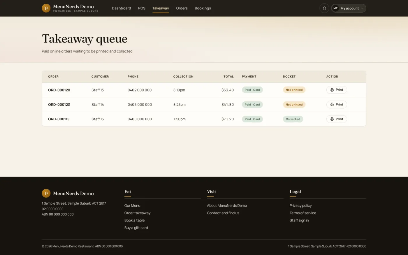This screenshot has height=255, width=408.
Task: Open the Our Menu footer link
Action: 132,205
